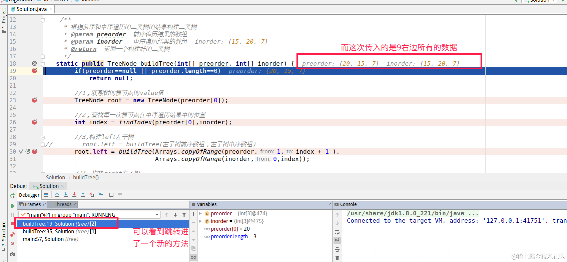Select the Frames tab
Image resolution: width=567 pixels, height=262 pixels.
click(32, 204)
